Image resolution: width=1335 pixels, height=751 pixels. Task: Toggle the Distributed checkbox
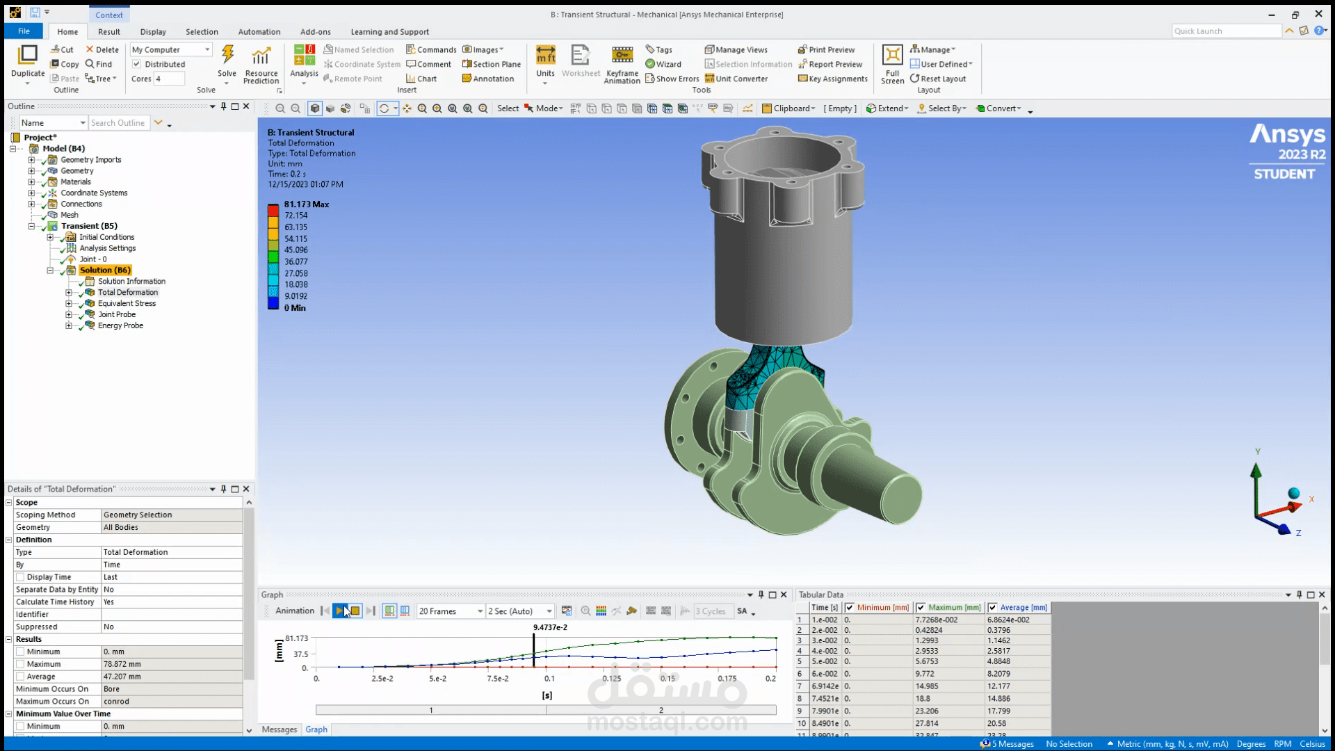(x=137, y=64)
